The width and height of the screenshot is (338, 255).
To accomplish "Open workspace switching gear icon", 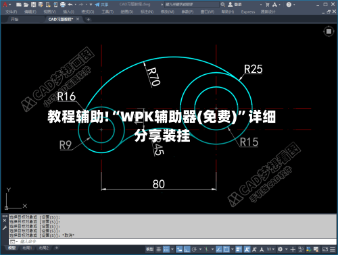I will [280, 249].
